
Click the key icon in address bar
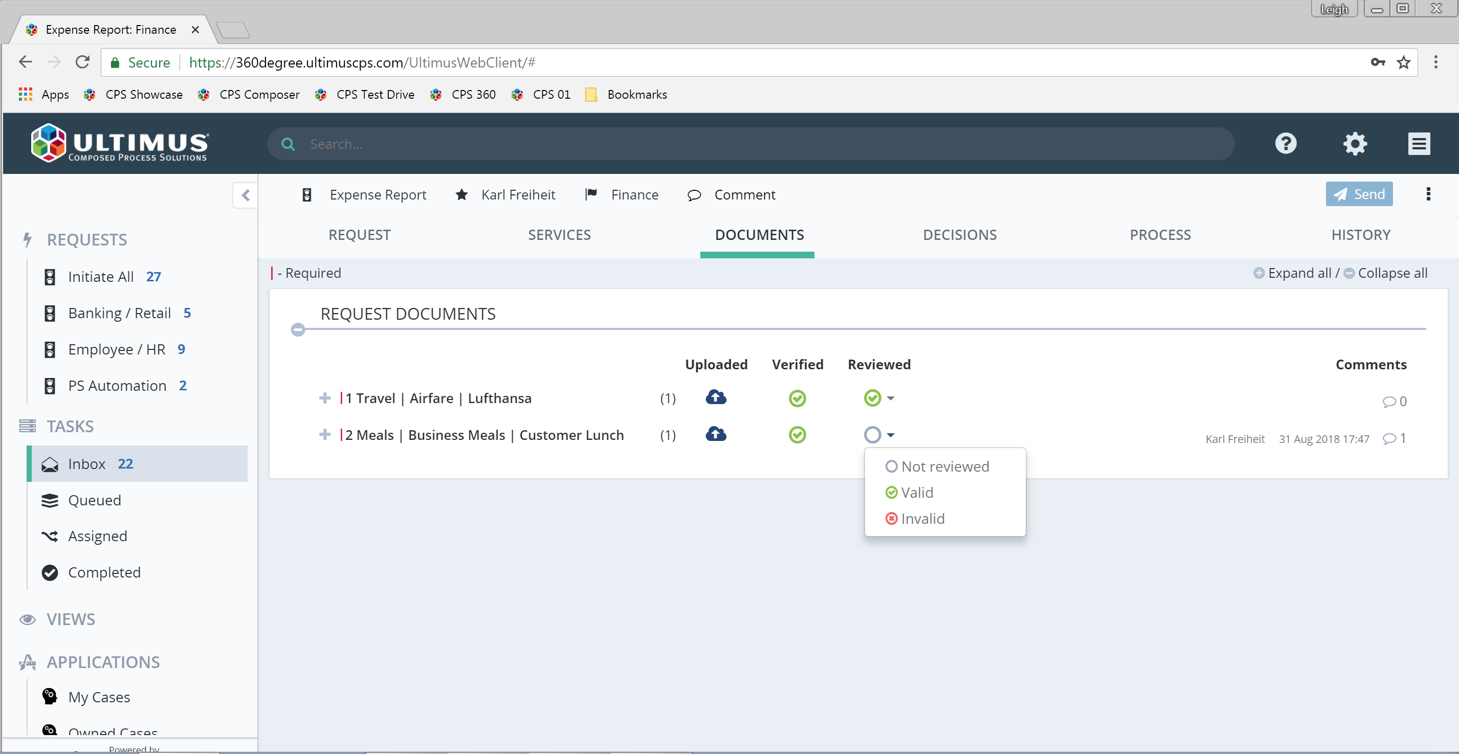[1378, 62]
